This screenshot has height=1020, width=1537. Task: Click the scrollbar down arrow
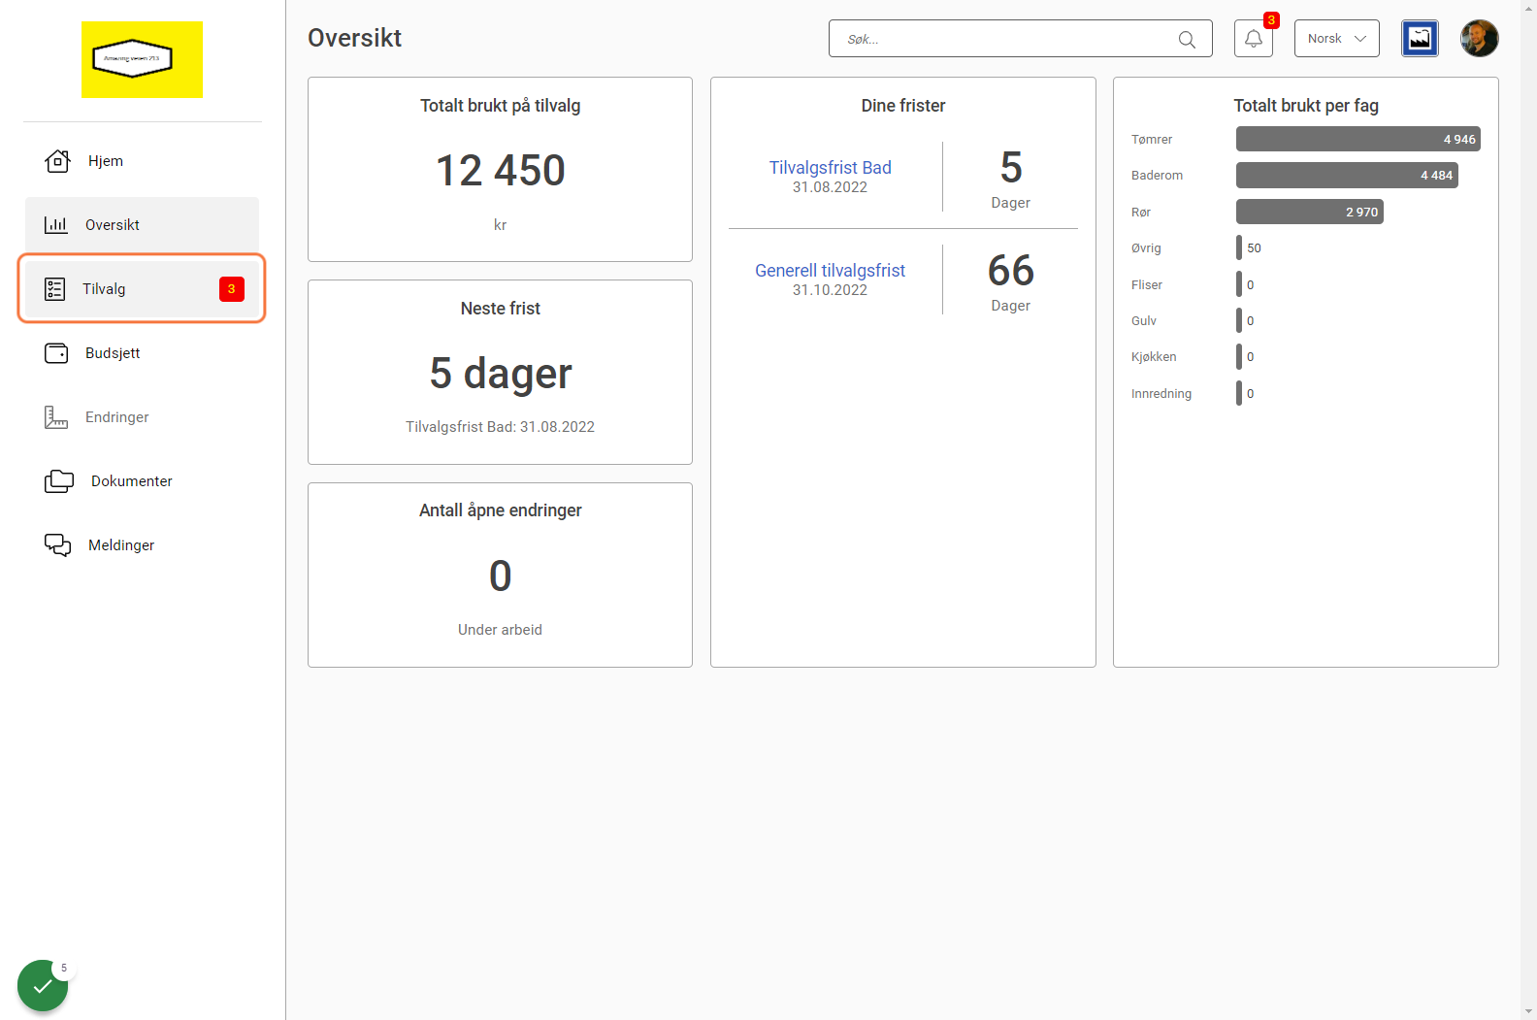point(1529,1011)
